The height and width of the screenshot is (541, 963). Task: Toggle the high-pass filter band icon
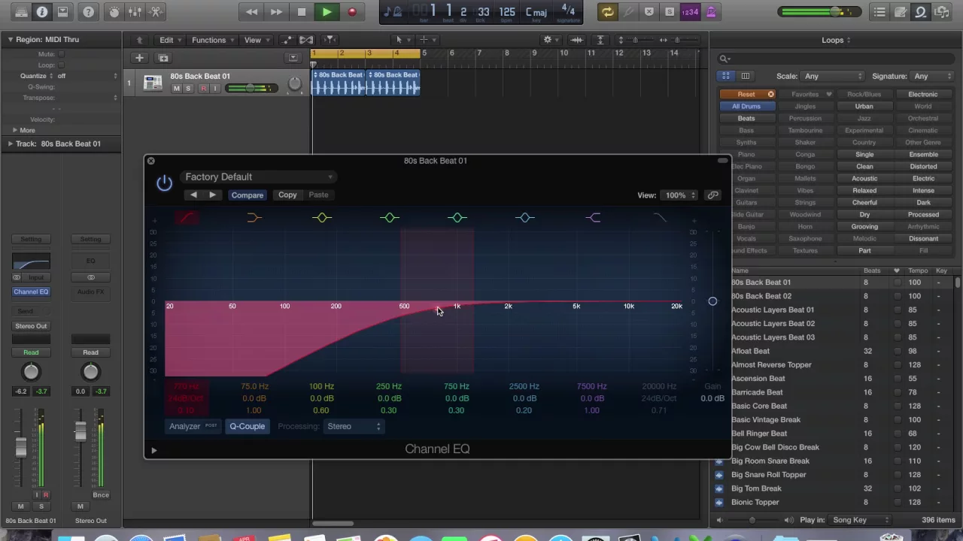point(187,218)
